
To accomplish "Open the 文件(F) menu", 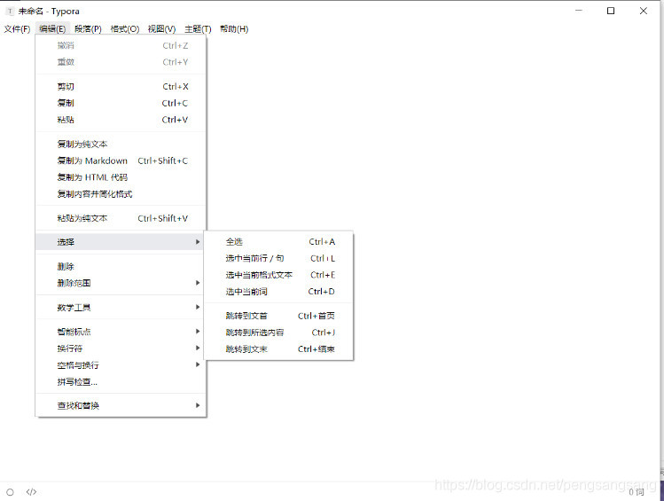I will click(18, 29).
